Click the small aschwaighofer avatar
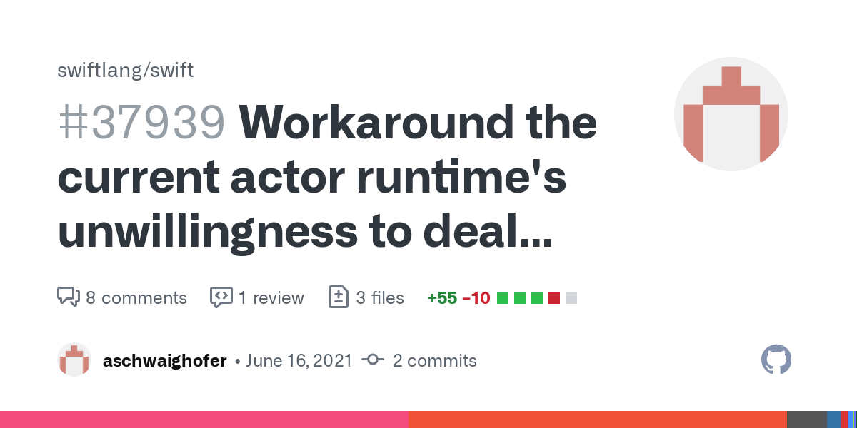The image size is (857, 428). [x=74, y=360]
